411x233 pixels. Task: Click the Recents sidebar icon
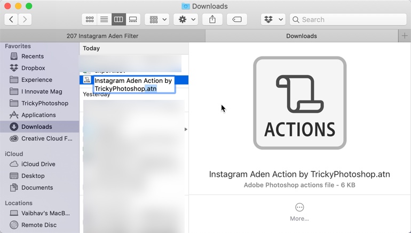coord(14,56)
